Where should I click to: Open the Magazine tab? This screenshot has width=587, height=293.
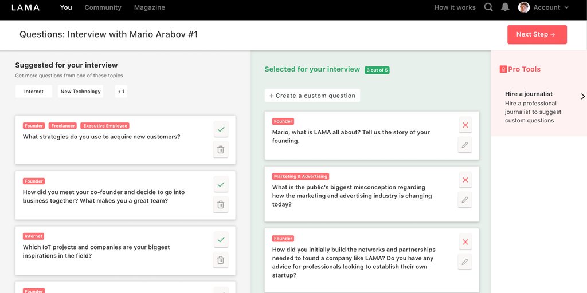click(x=150, y=7)
